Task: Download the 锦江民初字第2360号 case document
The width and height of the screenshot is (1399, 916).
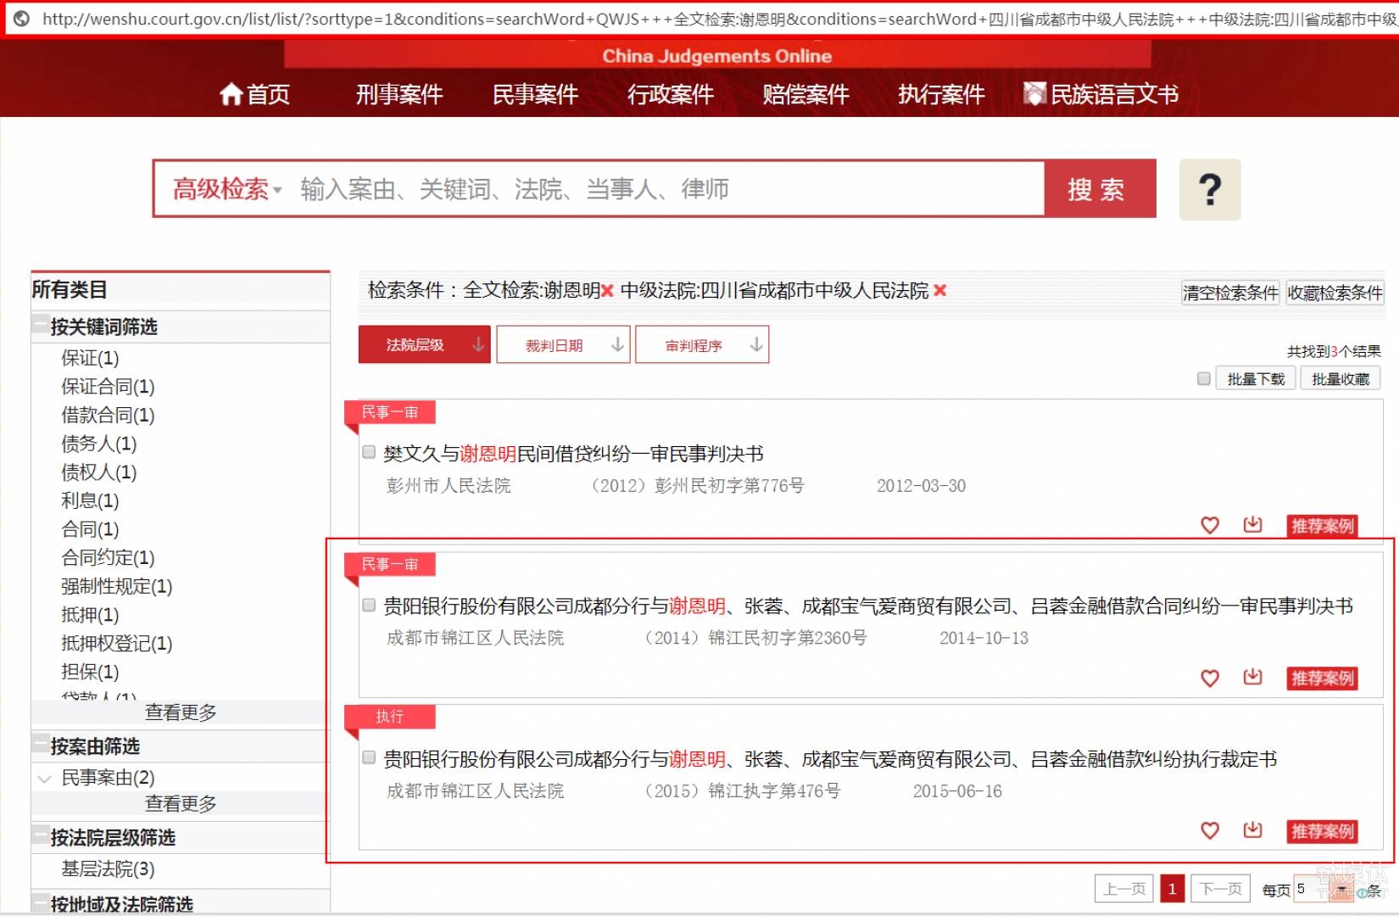Action: pos(1252,677)
